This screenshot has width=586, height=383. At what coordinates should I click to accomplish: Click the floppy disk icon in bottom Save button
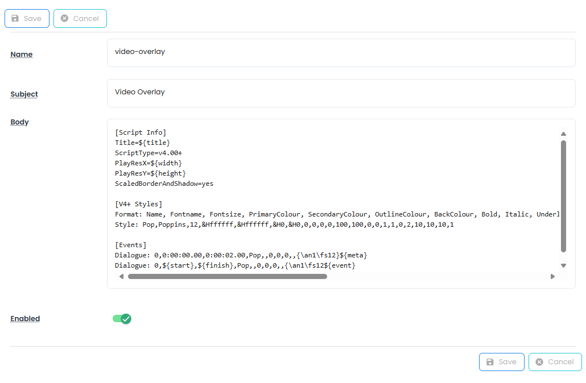click(490, 362)
